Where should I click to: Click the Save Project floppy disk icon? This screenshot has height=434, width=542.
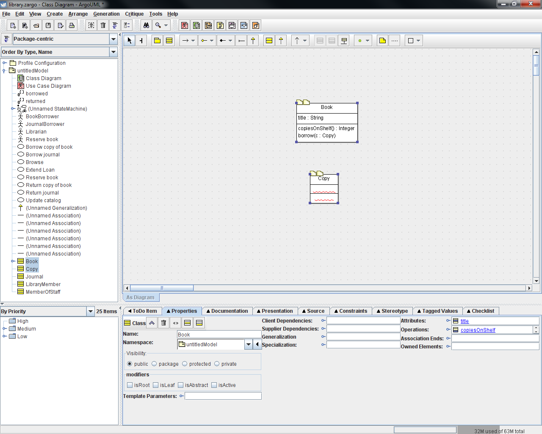click(48, 25)
